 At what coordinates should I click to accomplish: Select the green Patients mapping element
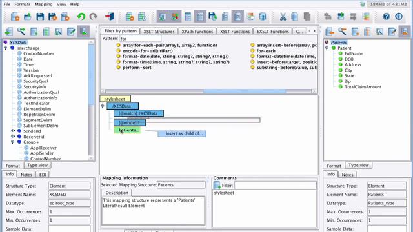(127, 130)
